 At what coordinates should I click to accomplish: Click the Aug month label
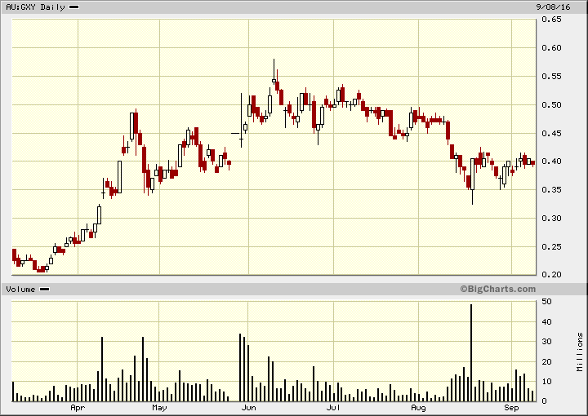(x=418, y=408)
